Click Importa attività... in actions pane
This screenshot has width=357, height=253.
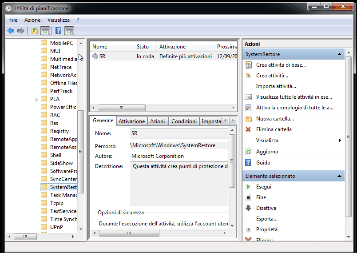coord(276,86)
